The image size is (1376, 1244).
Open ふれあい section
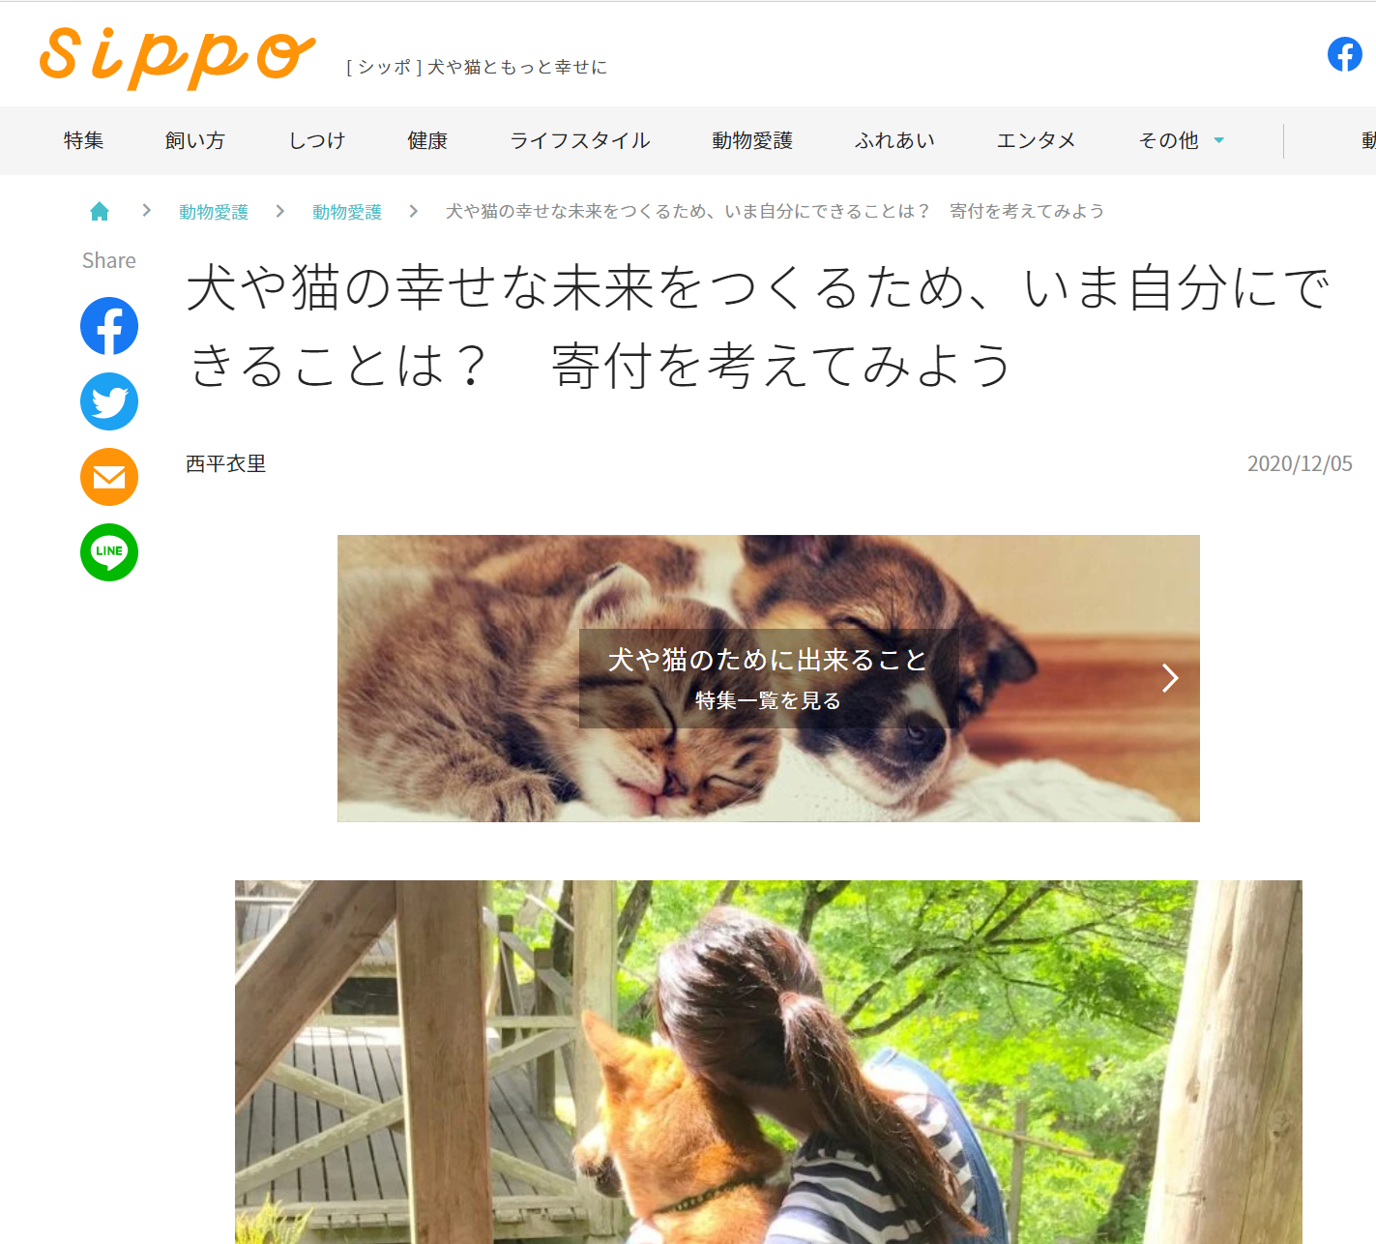pyautogui.click(x=894, y=140)
